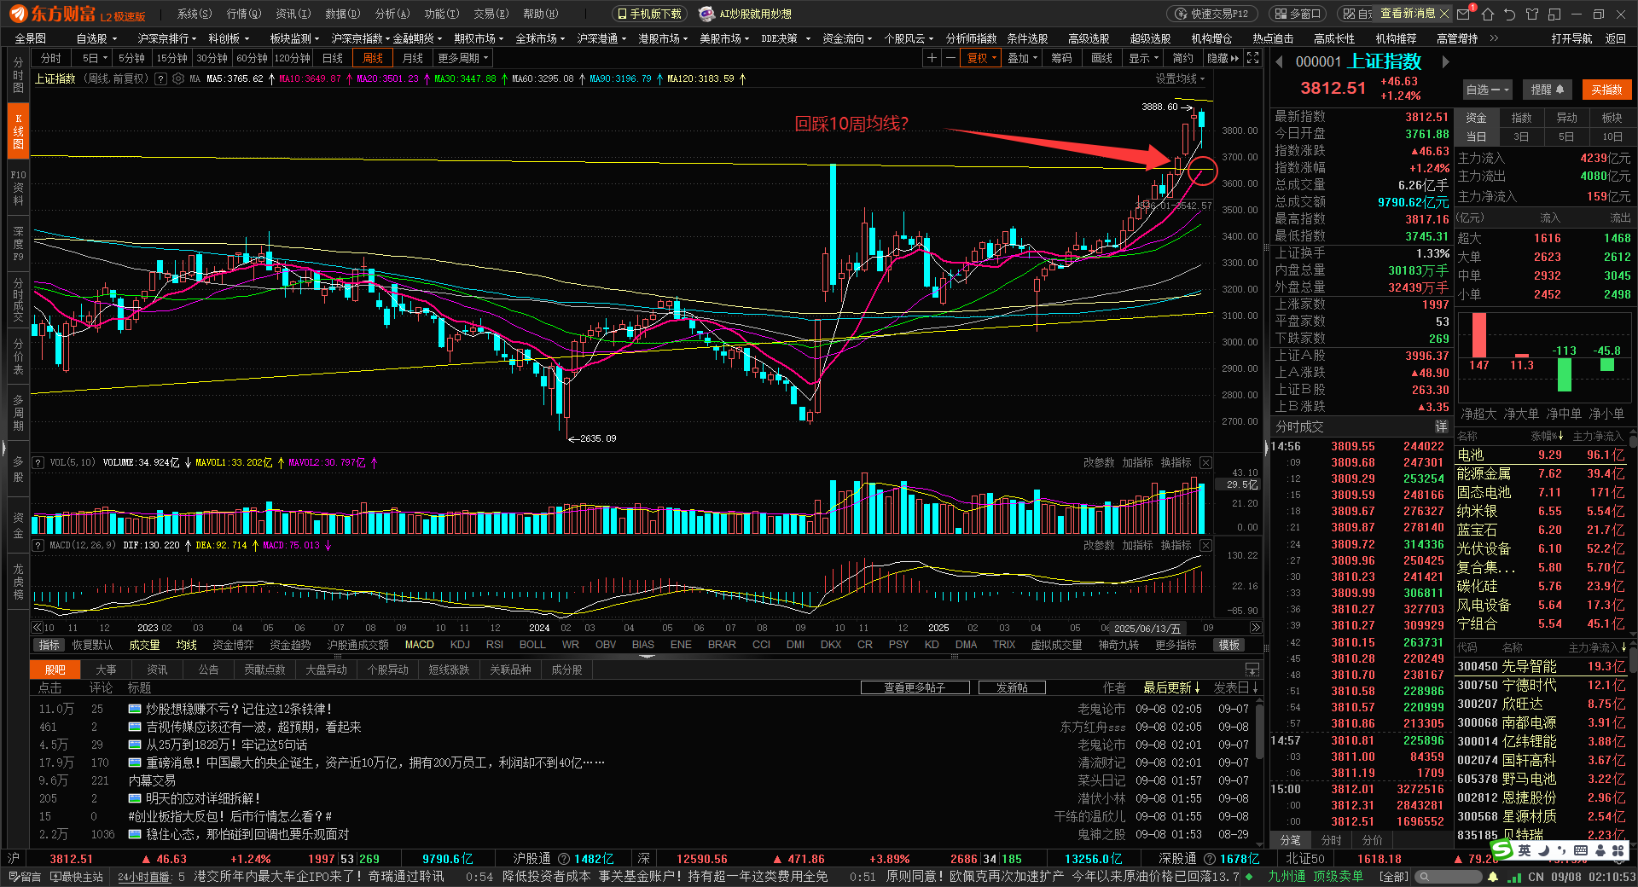The height and width of the screenshot is (887, 1638).
Task: Open the 显示 display dropdown
Action: pos(1143,58)
